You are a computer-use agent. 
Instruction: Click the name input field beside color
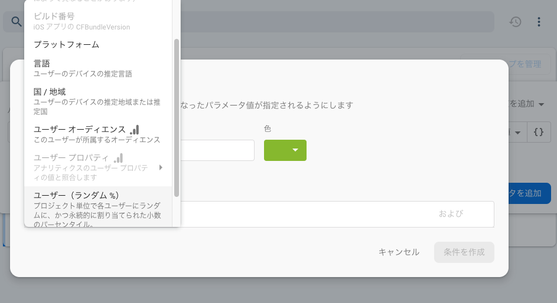[x=217, y=150]
